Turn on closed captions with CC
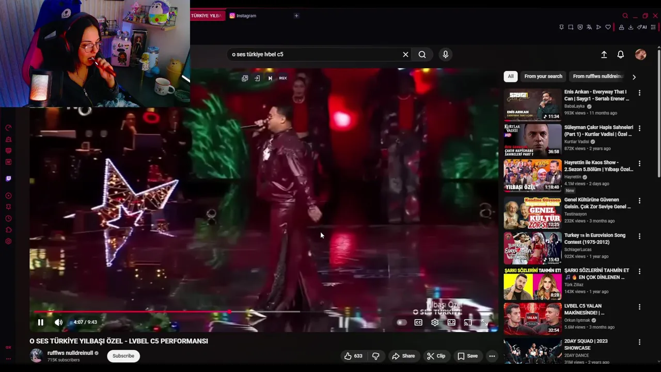Image resolution: width=661 pixels, height=372 pixels. pyautogui.click(x=418, y=322)
